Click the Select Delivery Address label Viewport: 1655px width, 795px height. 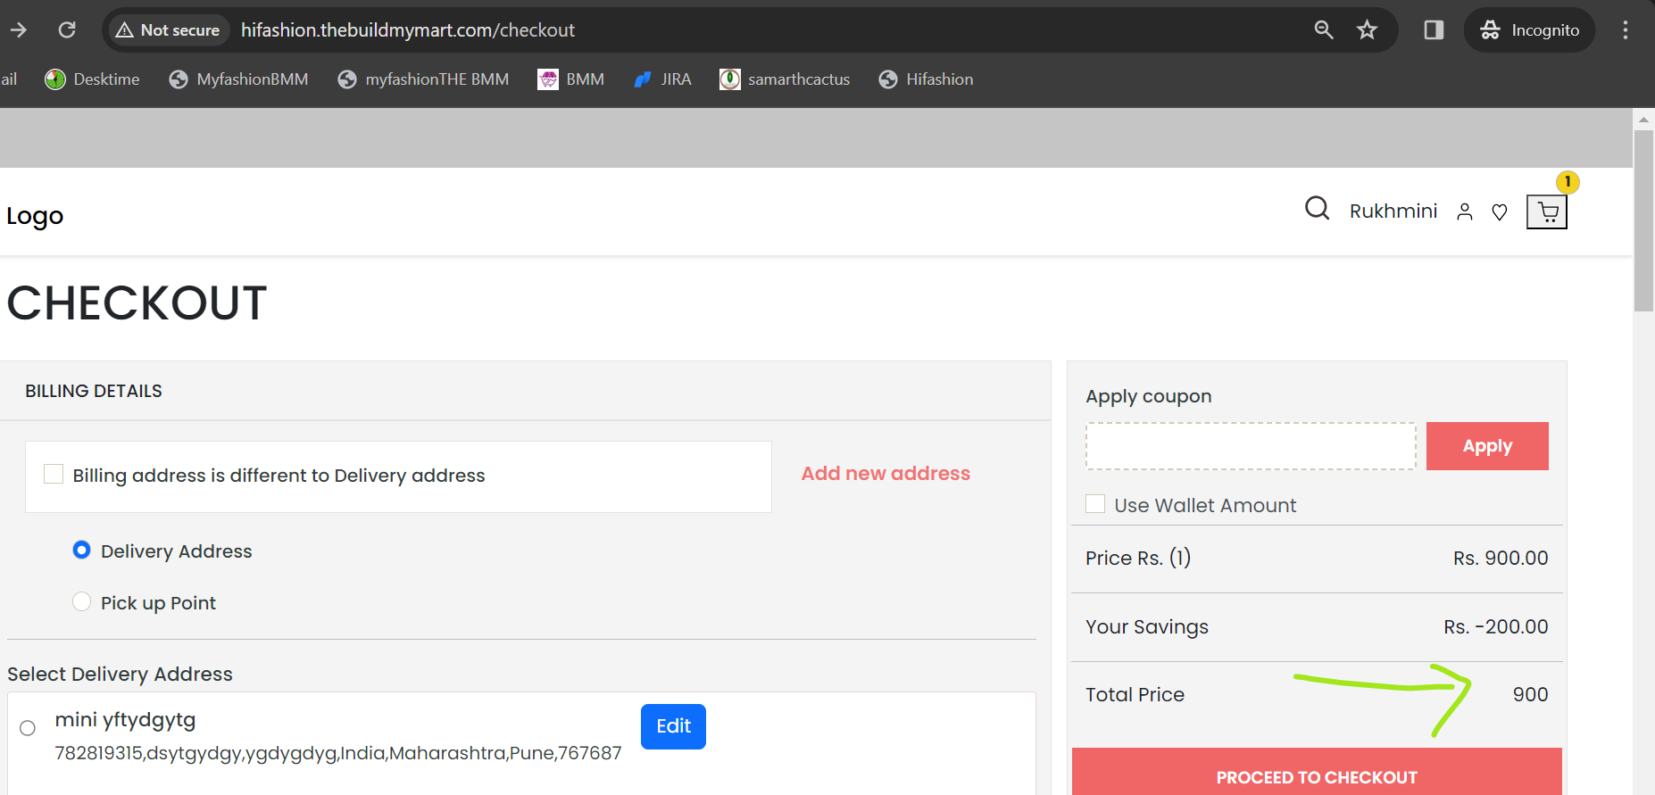point(120,675)
